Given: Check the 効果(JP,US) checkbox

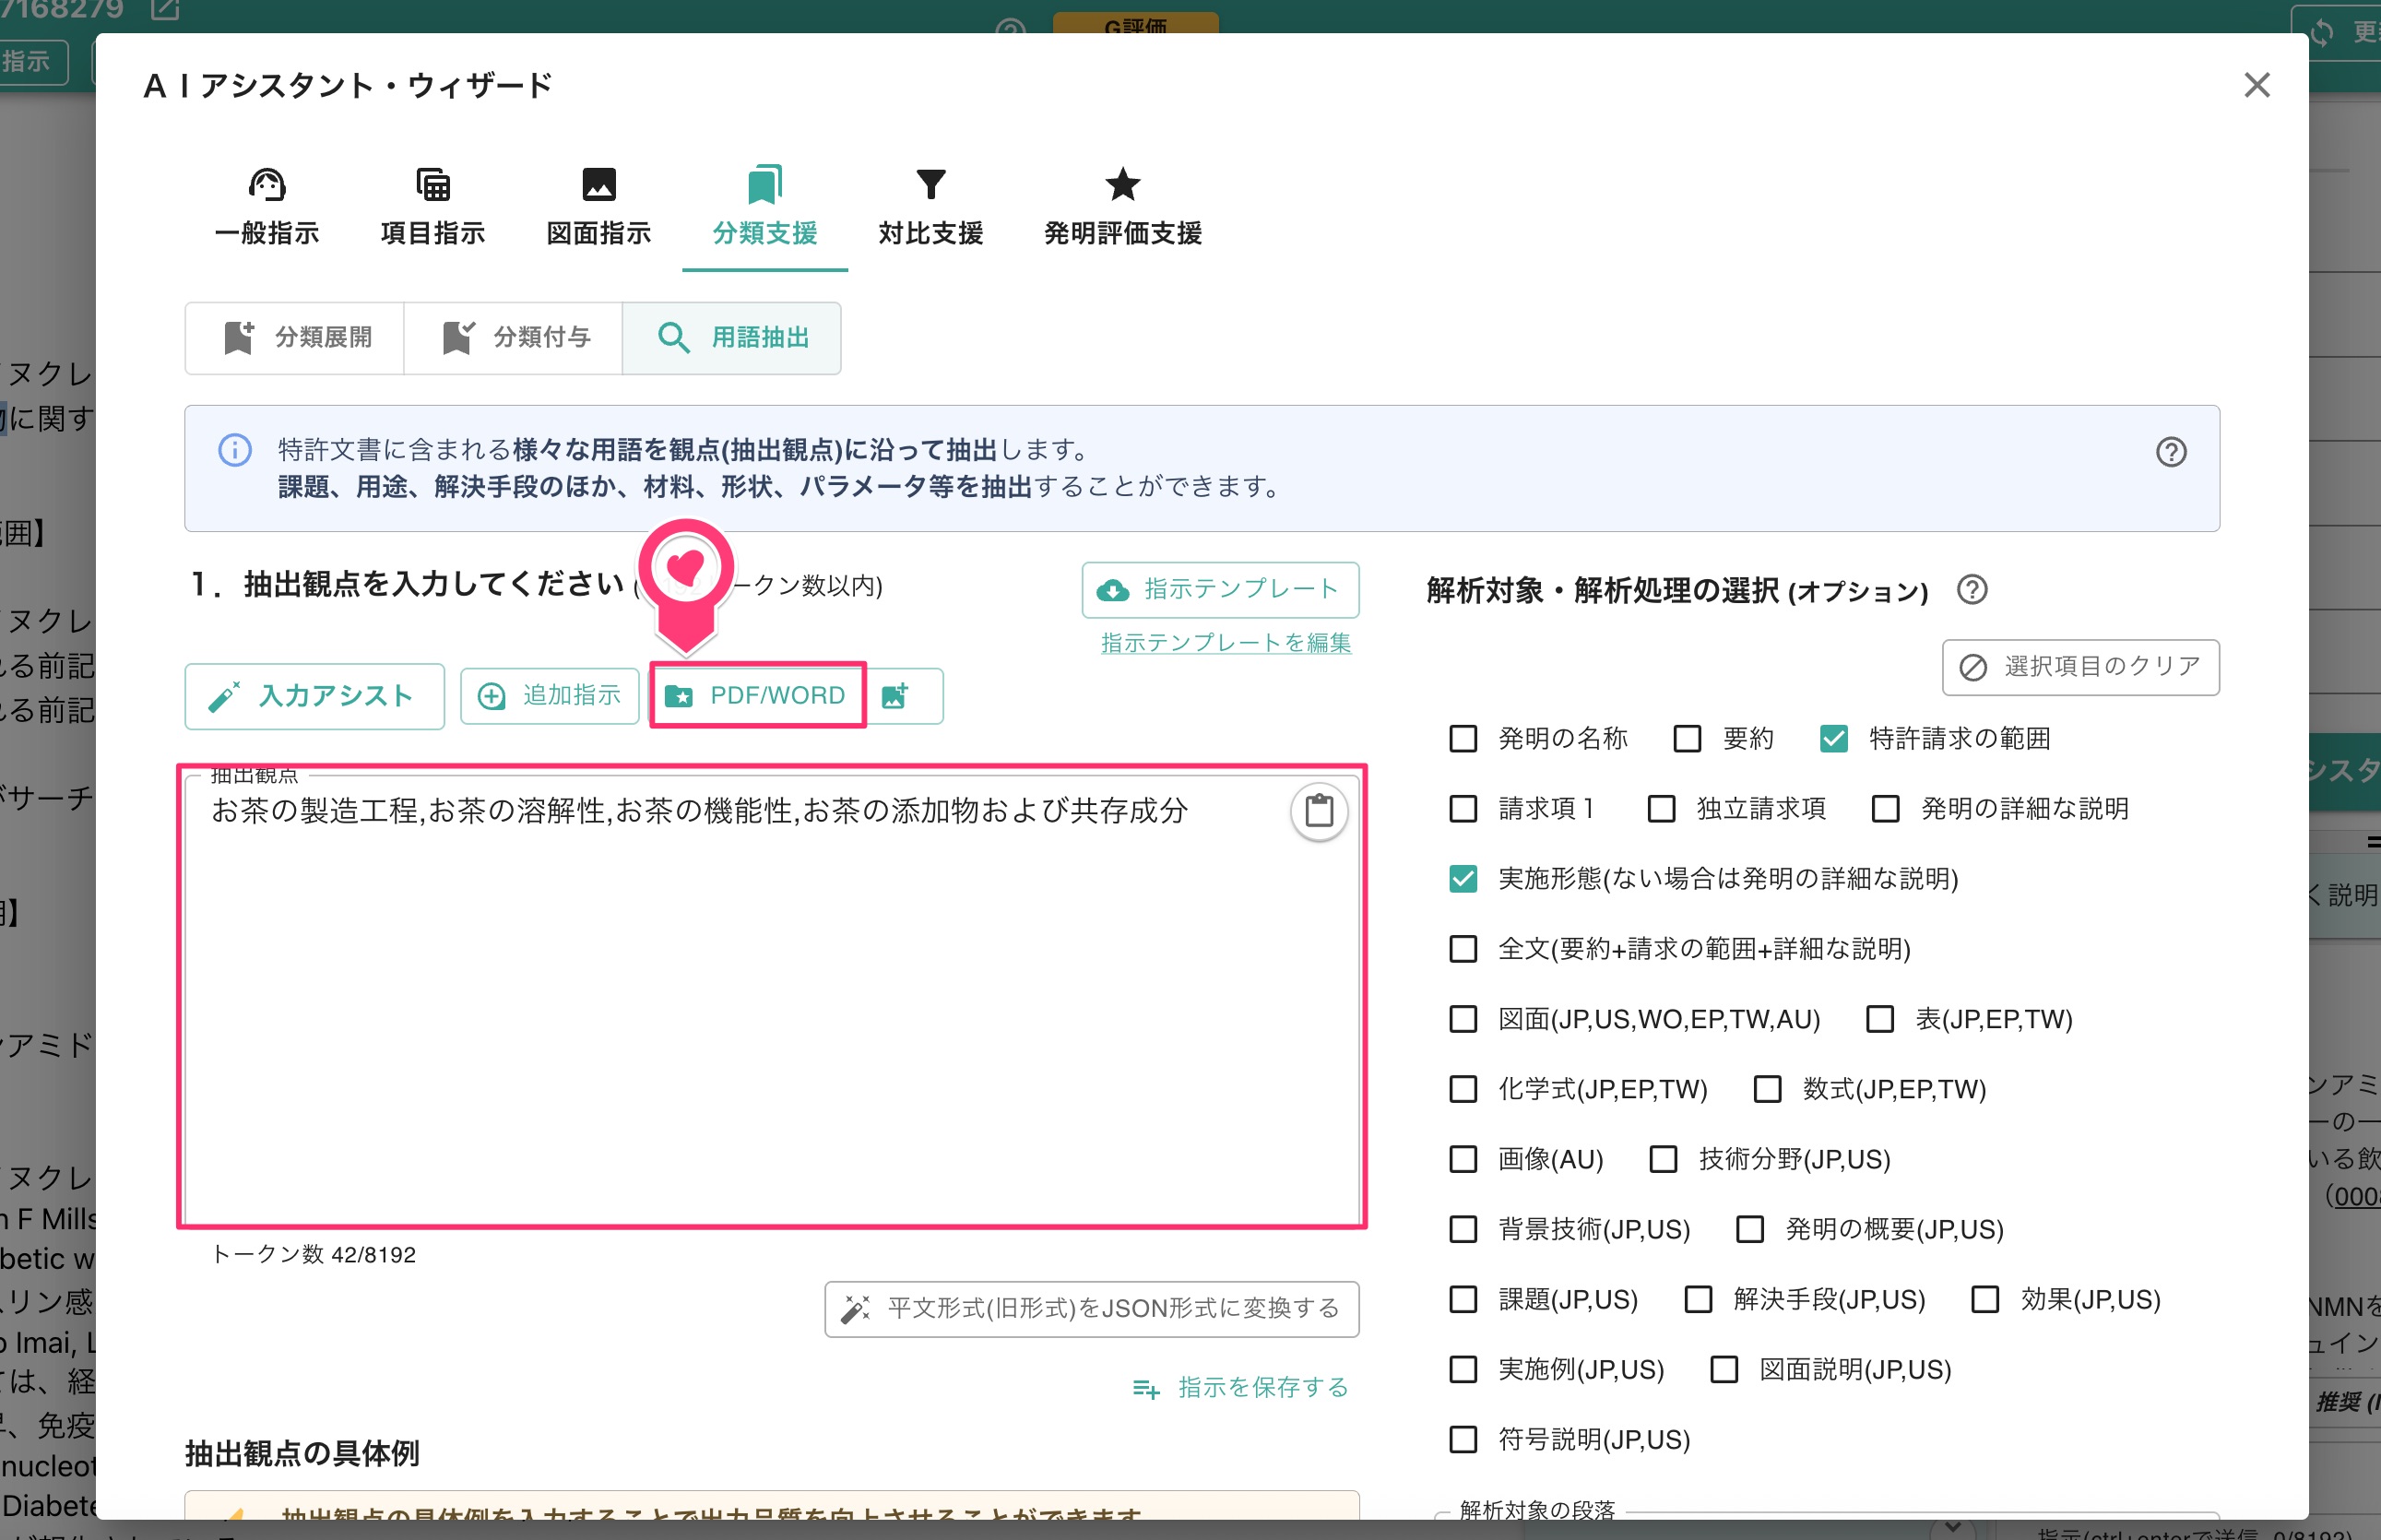Looking at the screenshot, I should click(x=1985, y=1299).
